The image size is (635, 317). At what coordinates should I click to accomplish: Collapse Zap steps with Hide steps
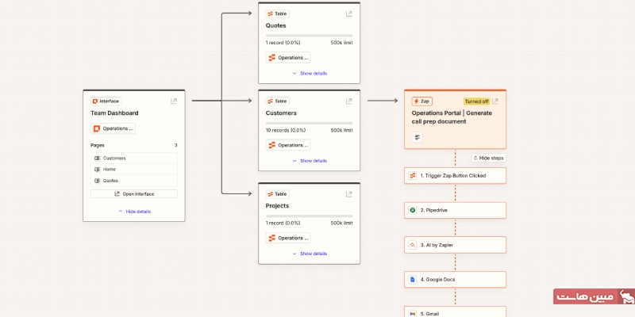coord(488,158)
